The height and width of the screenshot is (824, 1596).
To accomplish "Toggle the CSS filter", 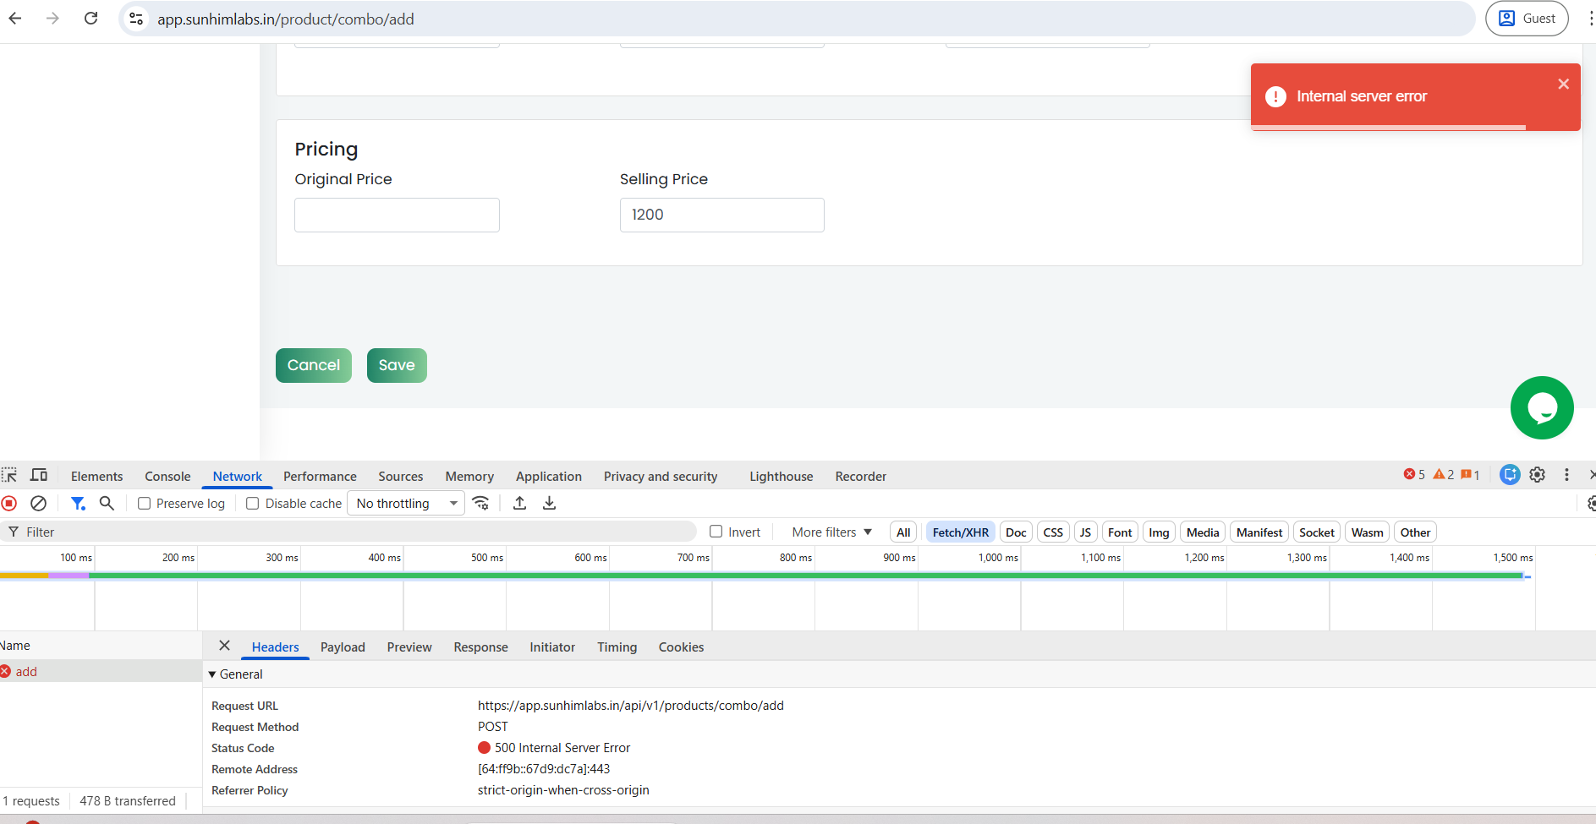I will (1053, 532).
